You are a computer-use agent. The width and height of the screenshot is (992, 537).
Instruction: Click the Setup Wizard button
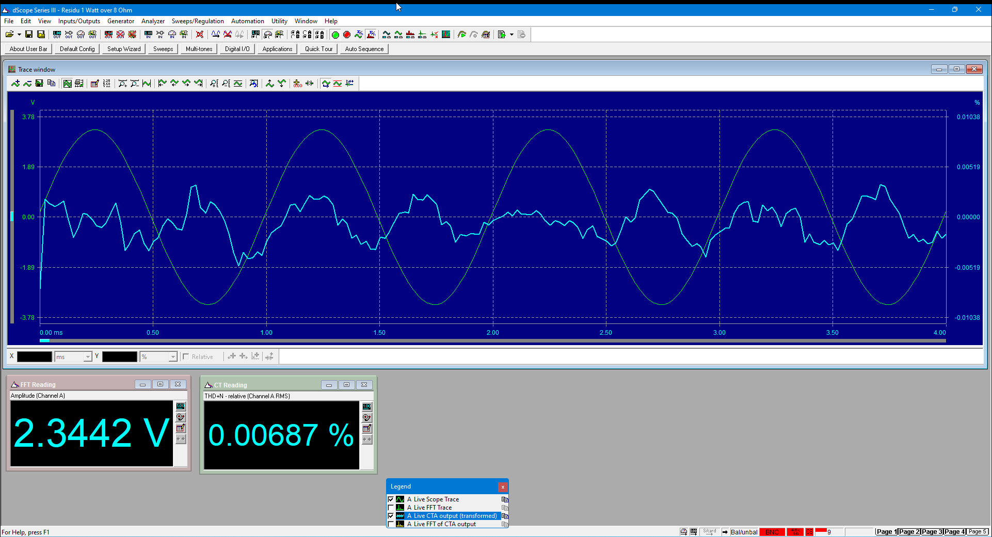coord(124,49)
